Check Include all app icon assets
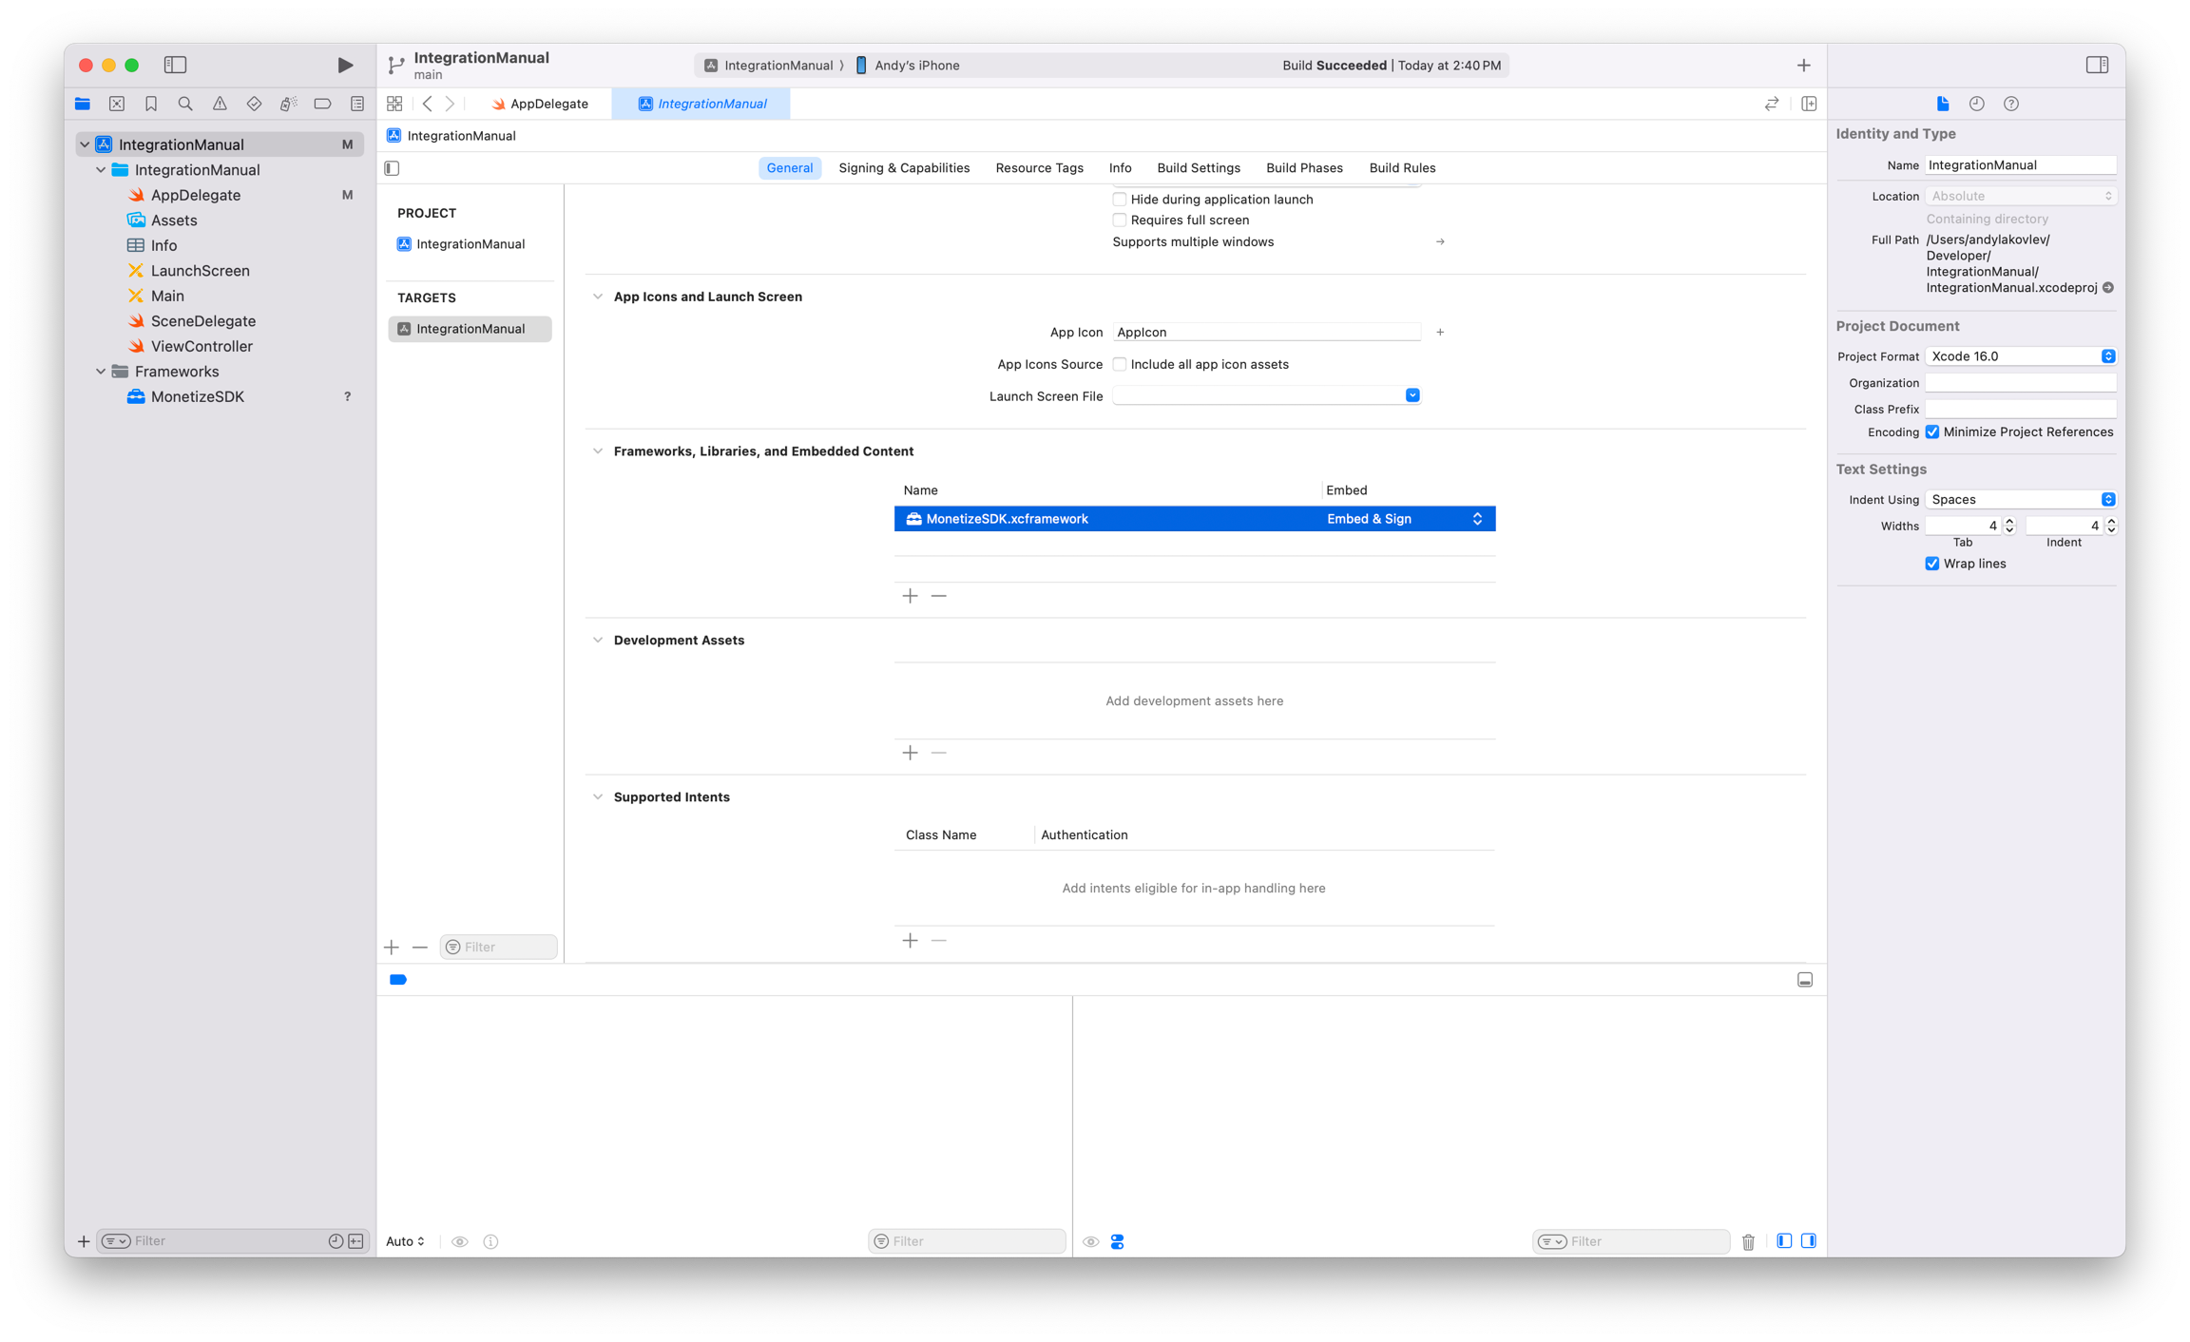The width and height of the screenshot is (2190, 1342). [x=1120, y=364]
